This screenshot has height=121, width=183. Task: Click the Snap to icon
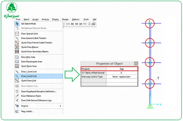tap(17, 106)
